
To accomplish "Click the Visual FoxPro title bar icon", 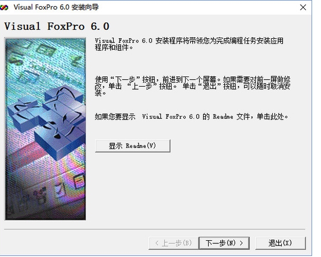I will coord(4,7).
